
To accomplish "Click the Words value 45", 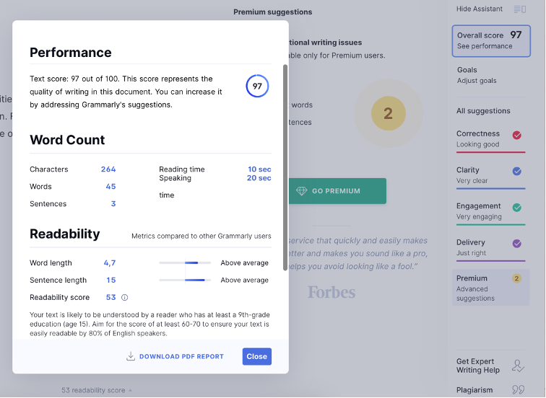I will point(110,187).
